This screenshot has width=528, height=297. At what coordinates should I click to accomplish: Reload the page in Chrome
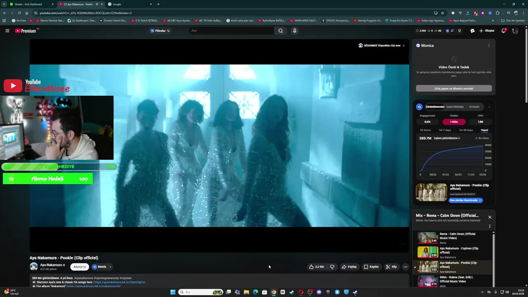coord(19,13)
